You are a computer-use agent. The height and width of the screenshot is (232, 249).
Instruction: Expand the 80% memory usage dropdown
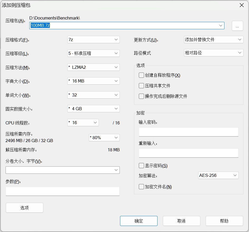coord(104,138)
